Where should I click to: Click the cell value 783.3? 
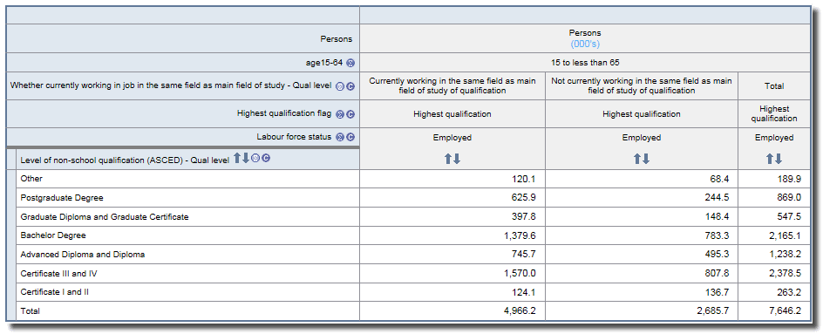click(x=717, y=235)
